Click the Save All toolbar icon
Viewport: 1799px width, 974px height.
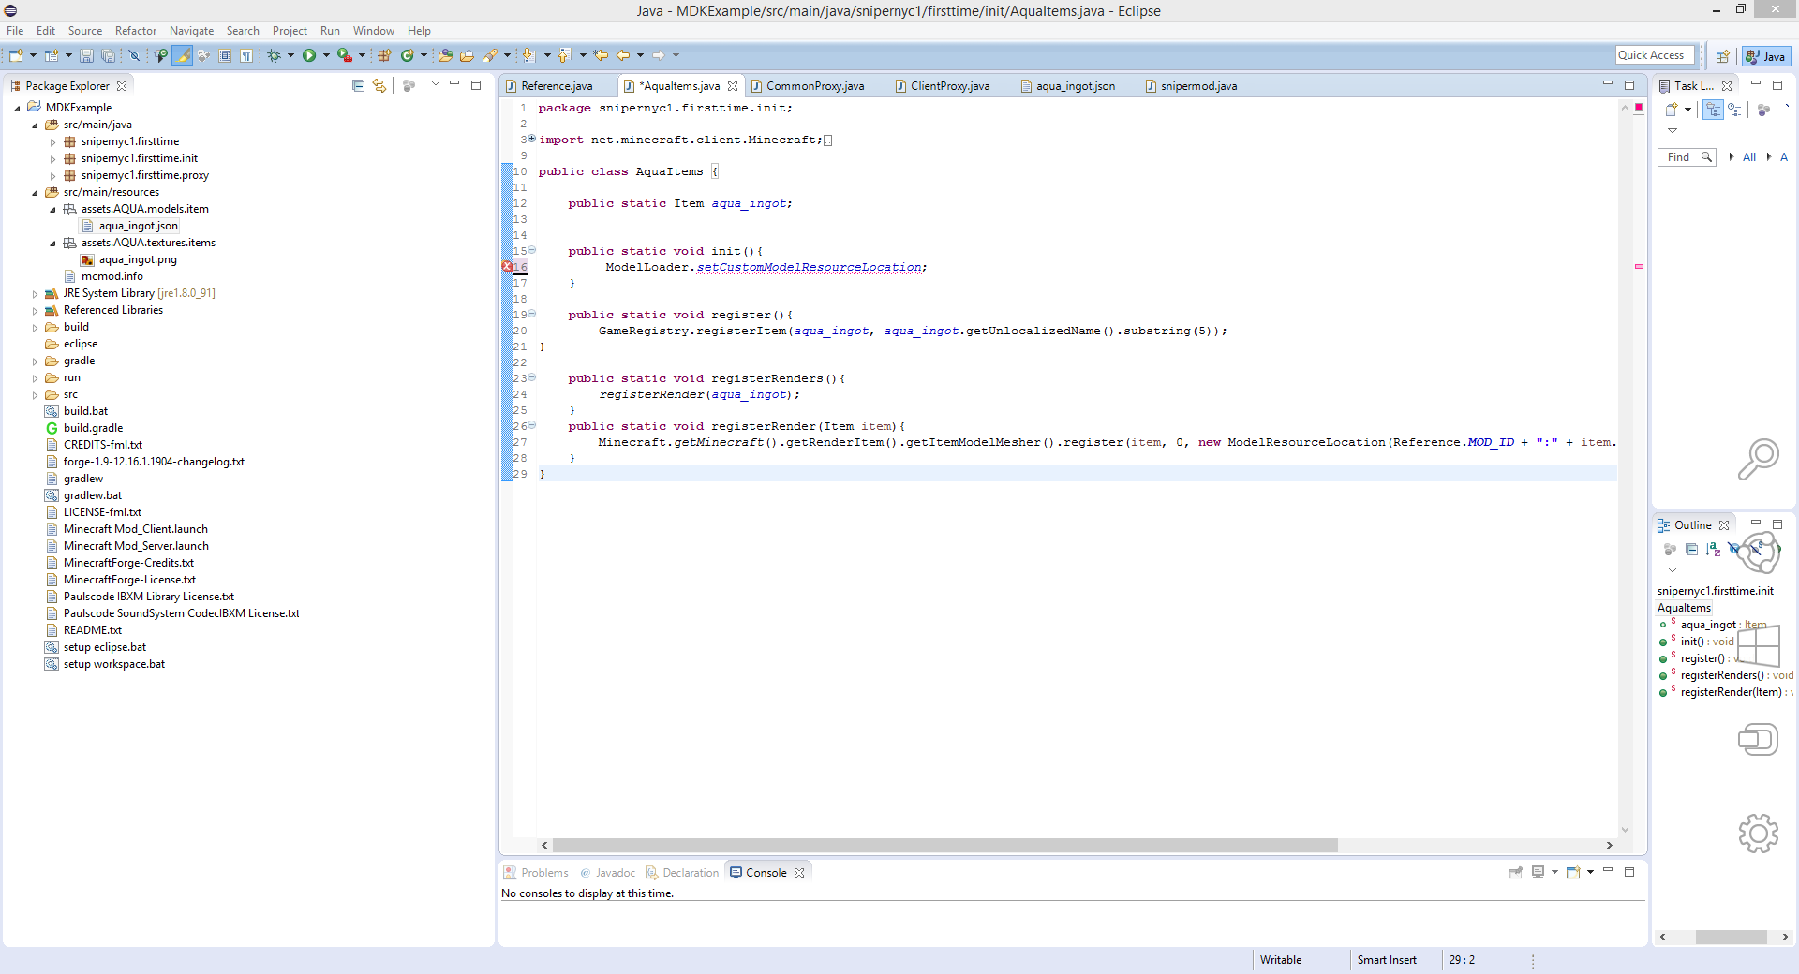click(108, 56)
